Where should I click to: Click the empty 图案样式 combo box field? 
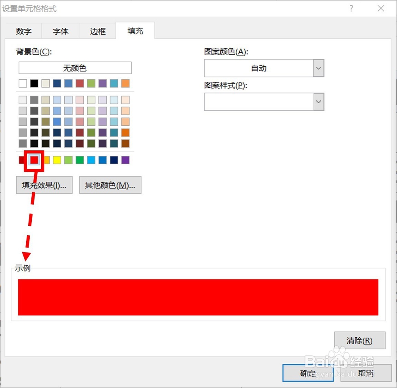(x=259, y=102)
